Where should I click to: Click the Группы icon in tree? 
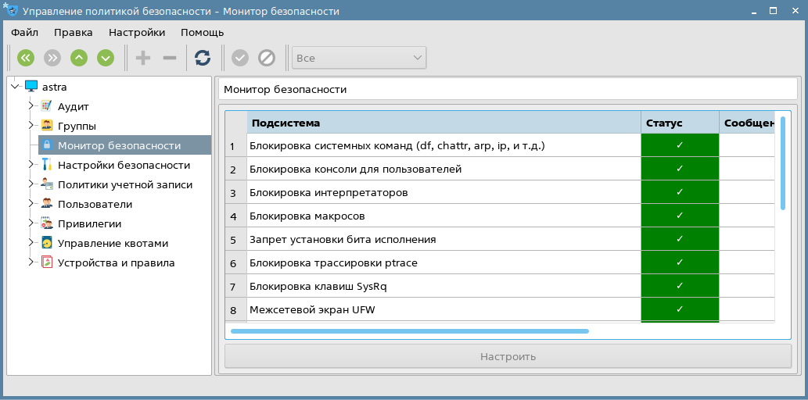46,126
